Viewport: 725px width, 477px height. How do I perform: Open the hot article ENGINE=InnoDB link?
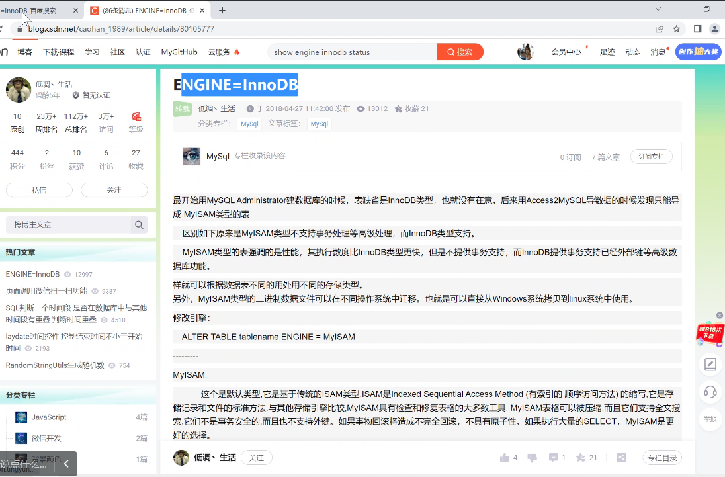click(x=32, y=273)
